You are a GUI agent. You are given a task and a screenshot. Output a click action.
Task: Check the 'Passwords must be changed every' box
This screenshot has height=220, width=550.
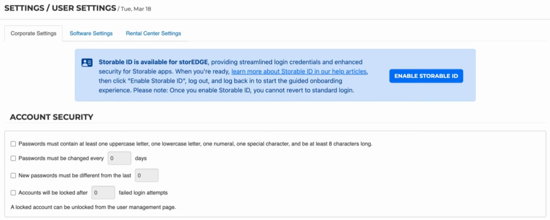[13, 158]
